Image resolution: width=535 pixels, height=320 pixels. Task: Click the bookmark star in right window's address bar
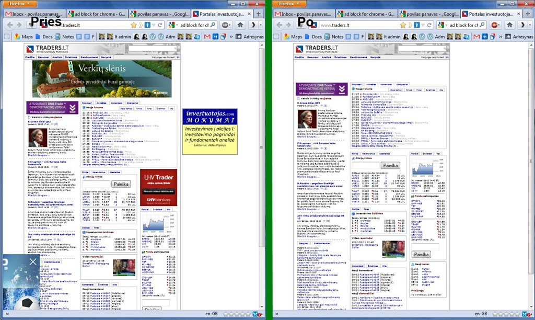[x=403, y=25]
